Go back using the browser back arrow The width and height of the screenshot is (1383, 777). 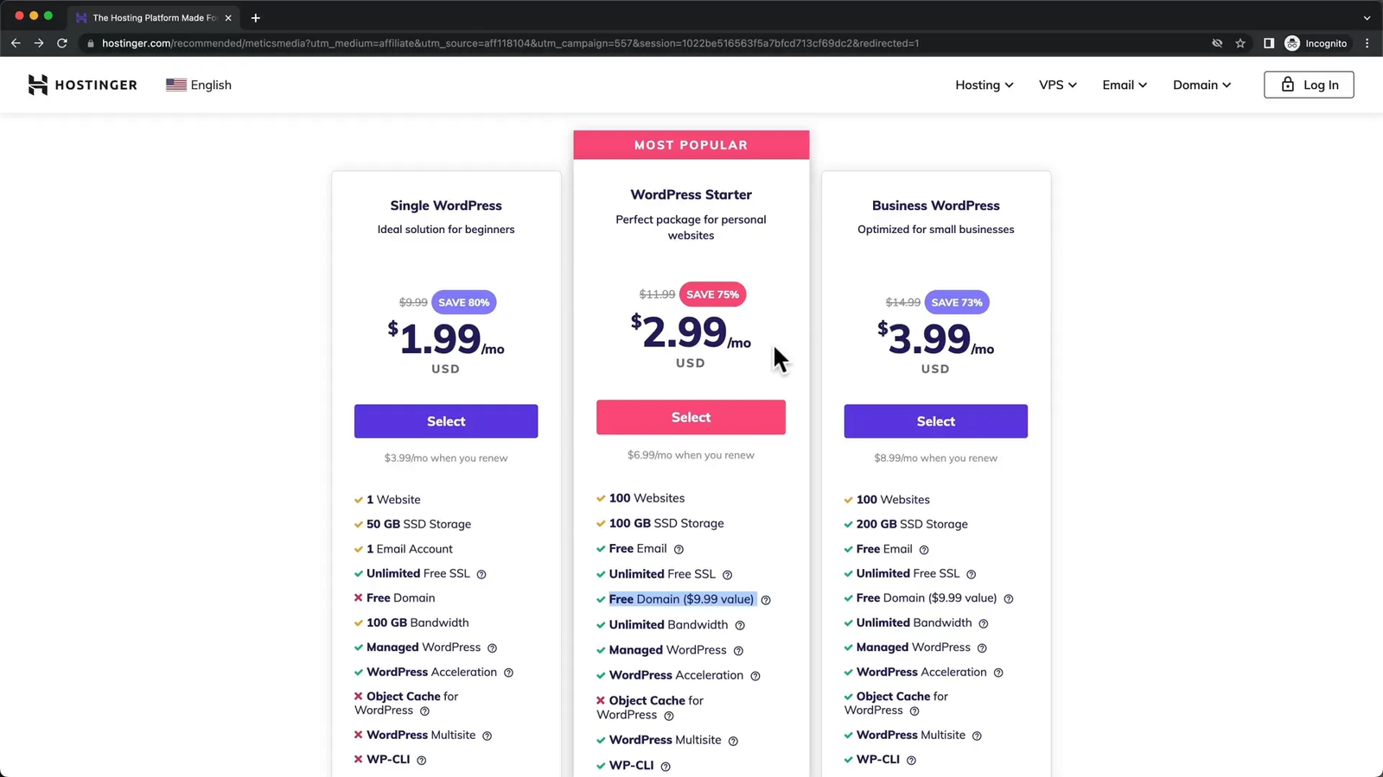(16, 43)
